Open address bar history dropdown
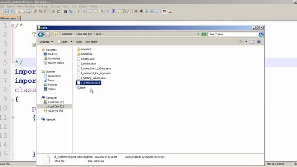The height and width of the screenshot is (167, 297). 198,34
